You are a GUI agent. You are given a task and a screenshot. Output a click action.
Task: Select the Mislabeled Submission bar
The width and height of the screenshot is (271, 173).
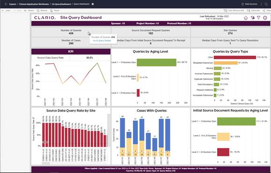(226, 63)
